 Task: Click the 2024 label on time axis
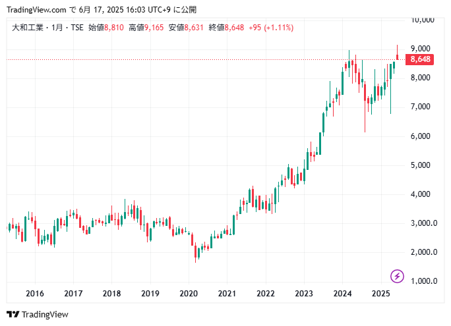click(x=342, y=294)
